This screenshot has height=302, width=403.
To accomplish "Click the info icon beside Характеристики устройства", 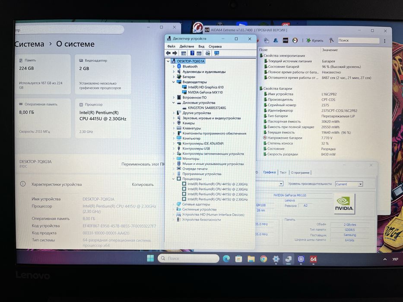I will click(23, 184).
